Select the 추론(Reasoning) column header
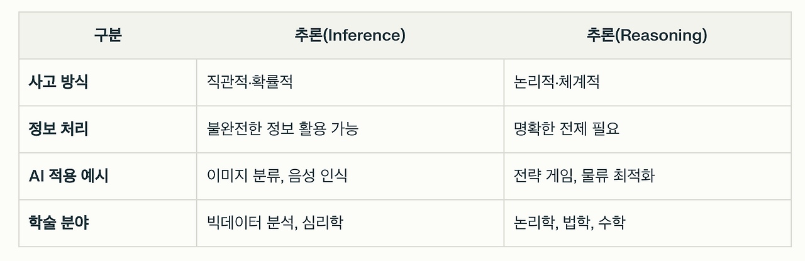This screenshot has width=805, height=261. point(647,36)
